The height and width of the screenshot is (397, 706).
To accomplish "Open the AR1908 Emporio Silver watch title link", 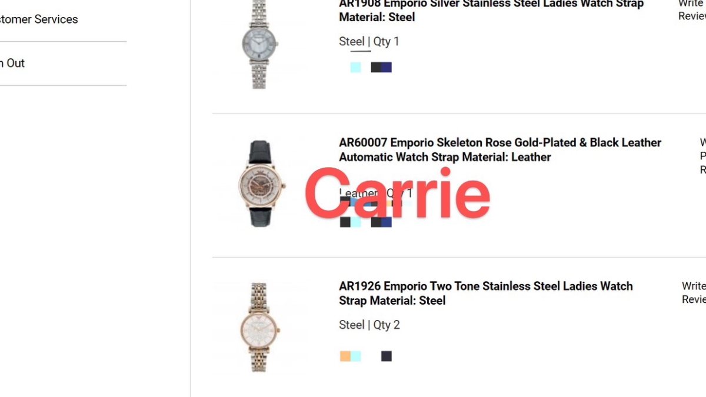I will click(491, 10).
